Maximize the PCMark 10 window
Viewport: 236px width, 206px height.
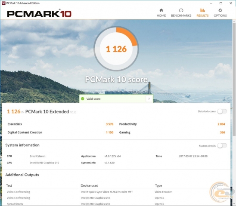[x=221, y=3]
